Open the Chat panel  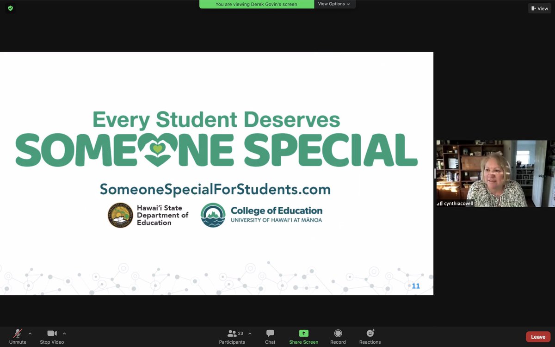pyautogui.click(x=270, y=336)
